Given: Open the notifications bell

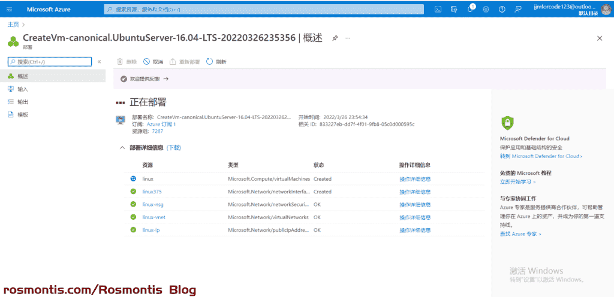Looking at the screenshot, I should (x=470, y=10).
